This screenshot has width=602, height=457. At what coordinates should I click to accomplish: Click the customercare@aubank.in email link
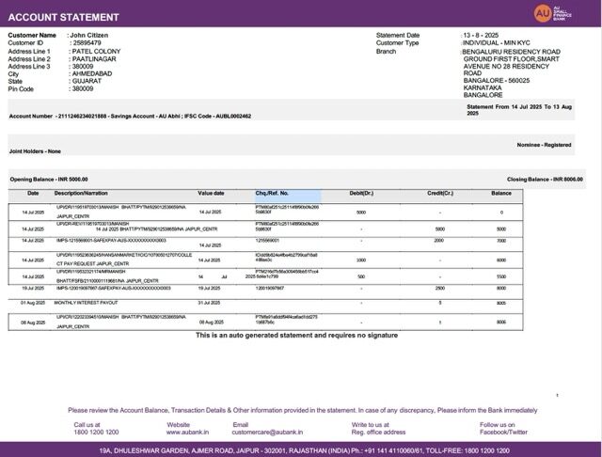[267, 432]
